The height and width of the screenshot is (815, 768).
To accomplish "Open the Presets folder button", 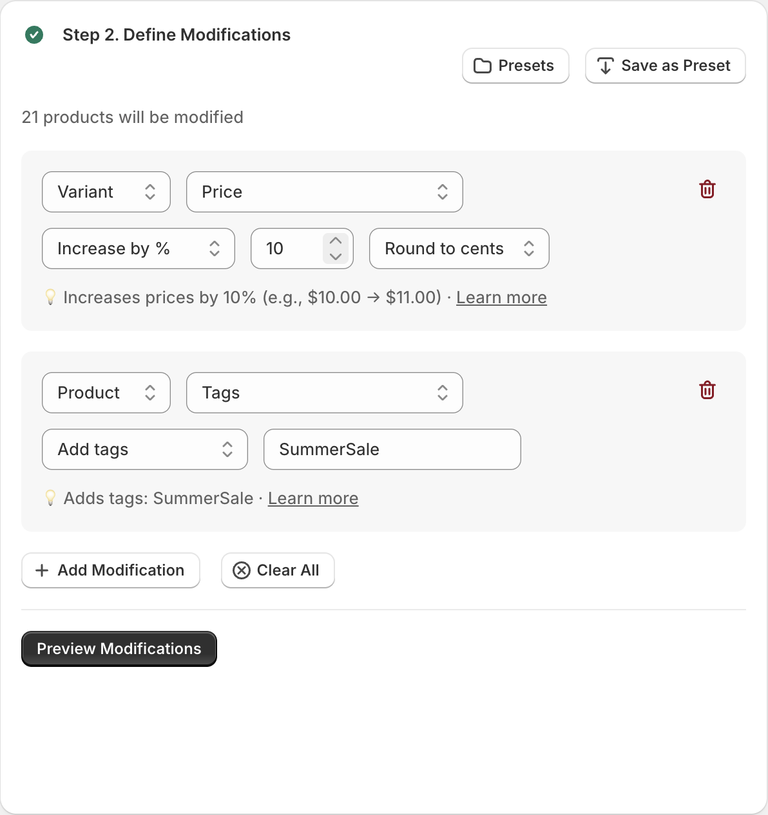I will coord(515,66).
